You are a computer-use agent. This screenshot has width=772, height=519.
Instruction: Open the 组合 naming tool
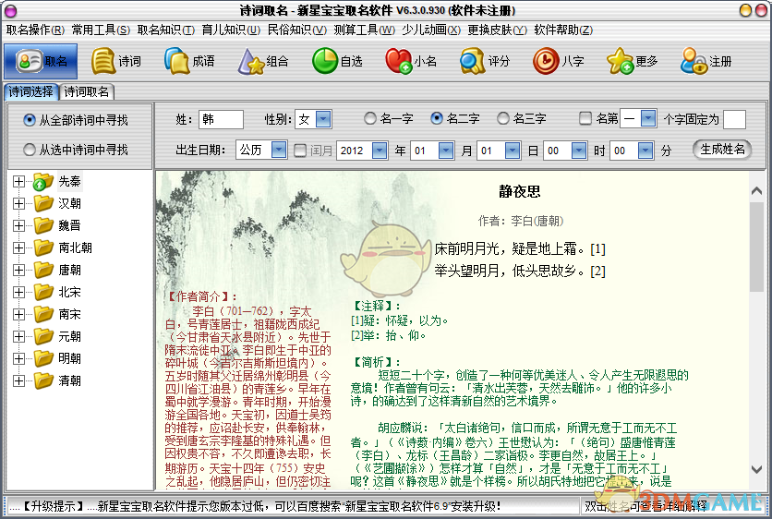263,61
